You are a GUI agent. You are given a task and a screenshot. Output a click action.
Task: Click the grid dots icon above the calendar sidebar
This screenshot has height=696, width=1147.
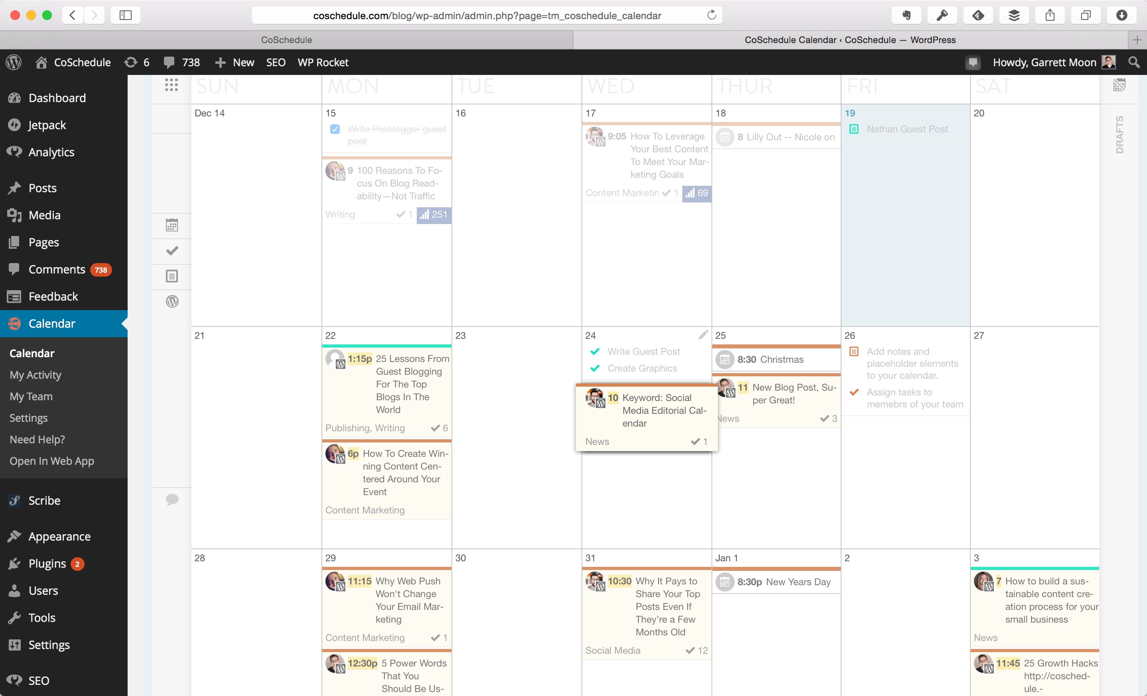pos(171,85)
